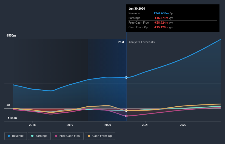Click the Past section label

(121, 42)
